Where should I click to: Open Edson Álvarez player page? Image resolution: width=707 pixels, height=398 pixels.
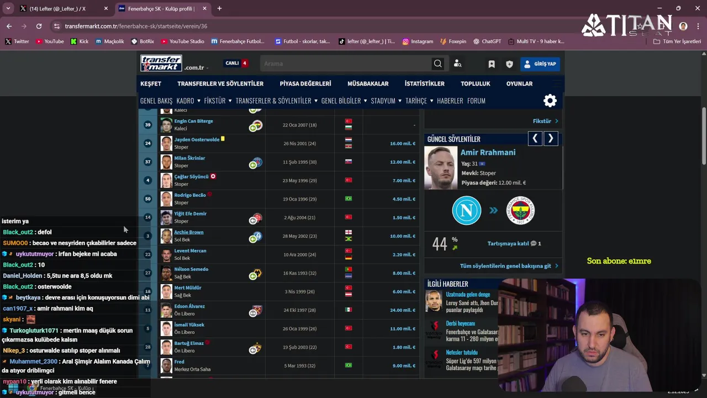pyautogui.click(x=189, y=306)
